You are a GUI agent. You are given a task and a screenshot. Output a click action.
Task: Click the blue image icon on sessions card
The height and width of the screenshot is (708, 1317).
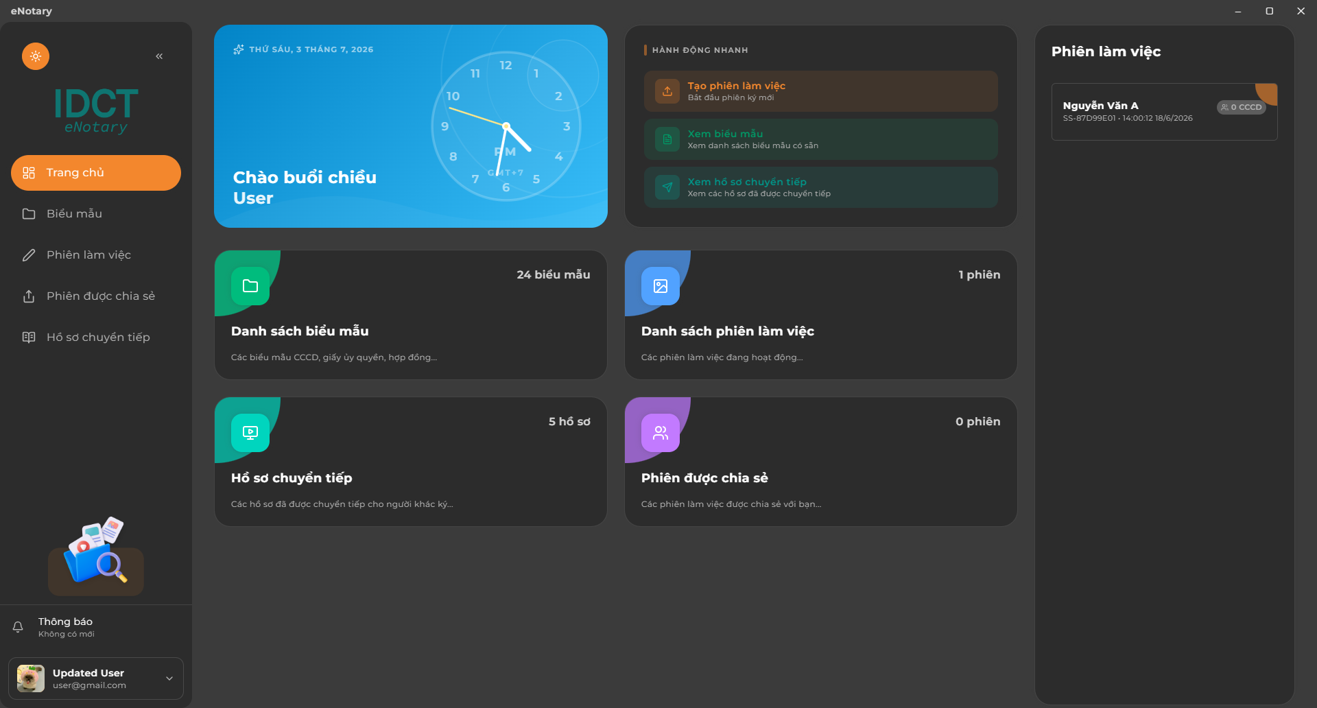(661, 286)
